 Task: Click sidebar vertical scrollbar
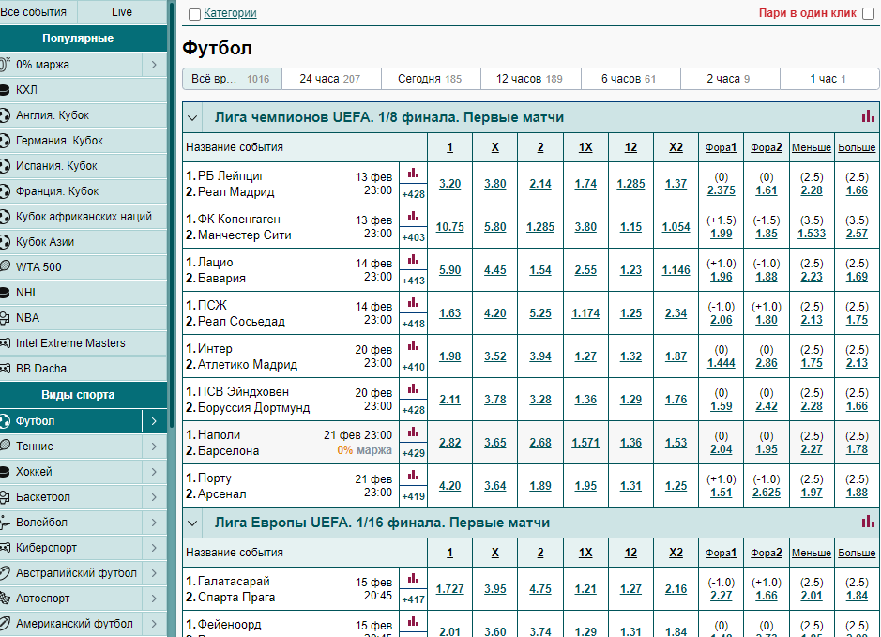pos(171,214)
